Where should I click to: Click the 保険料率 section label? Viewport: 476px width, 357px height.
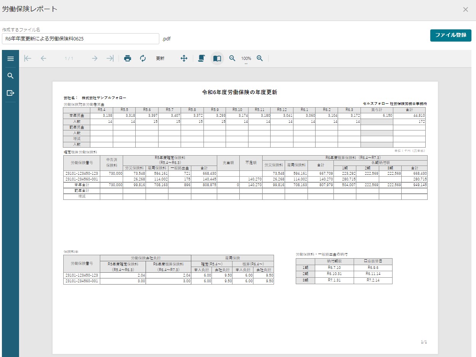click(x=71, y=252)
